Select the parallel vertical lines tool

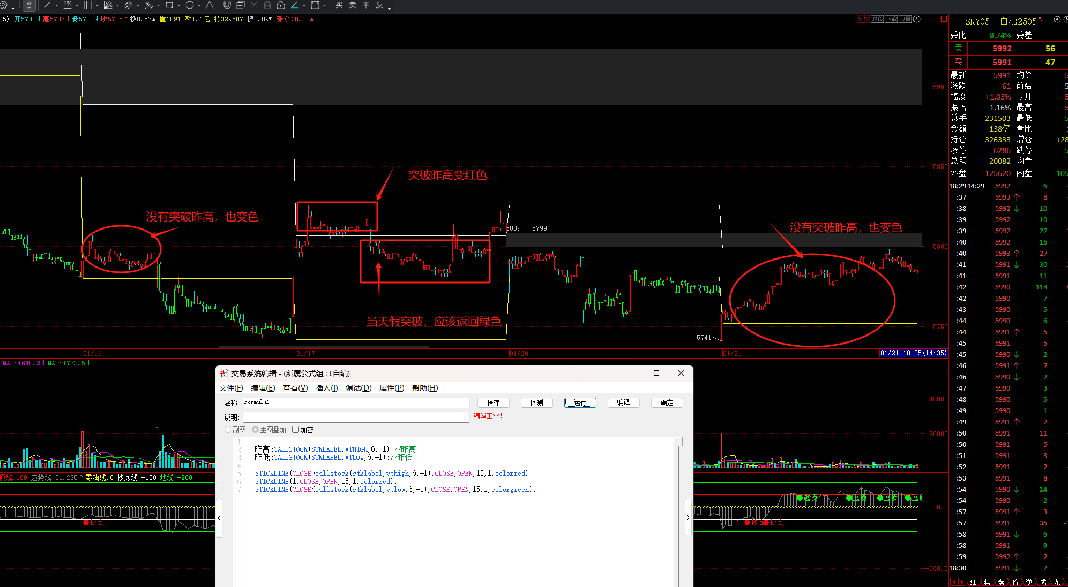(88, 5)
